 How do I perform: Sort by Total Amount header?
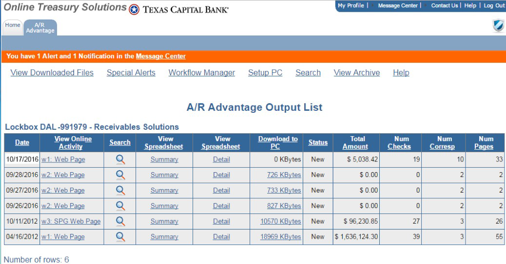[x=356, y=142]
